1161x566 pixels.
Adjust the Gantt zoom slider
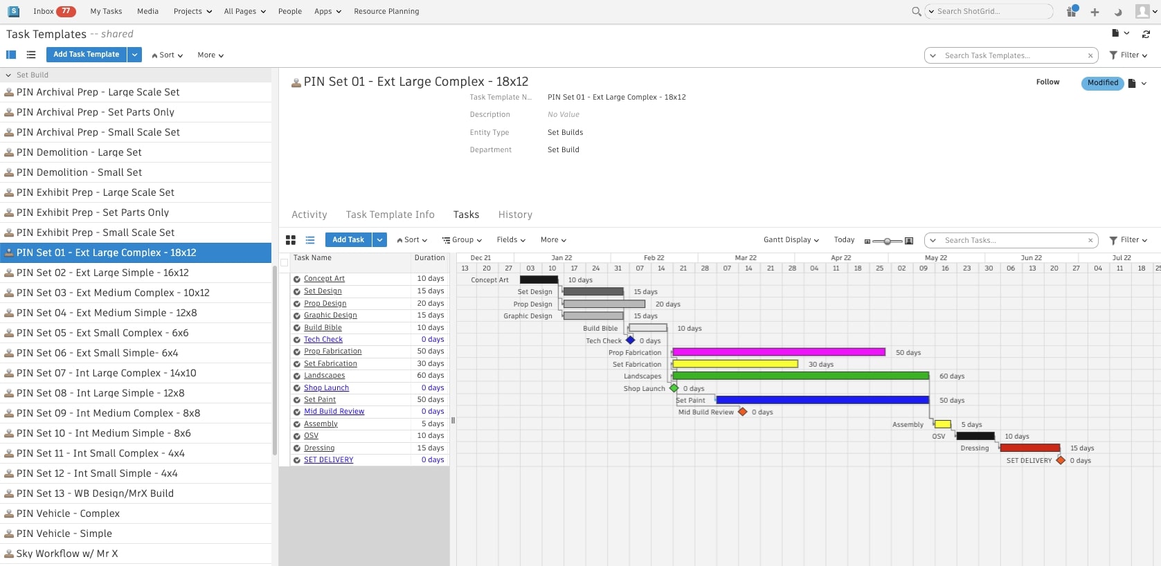pos(887,241)
